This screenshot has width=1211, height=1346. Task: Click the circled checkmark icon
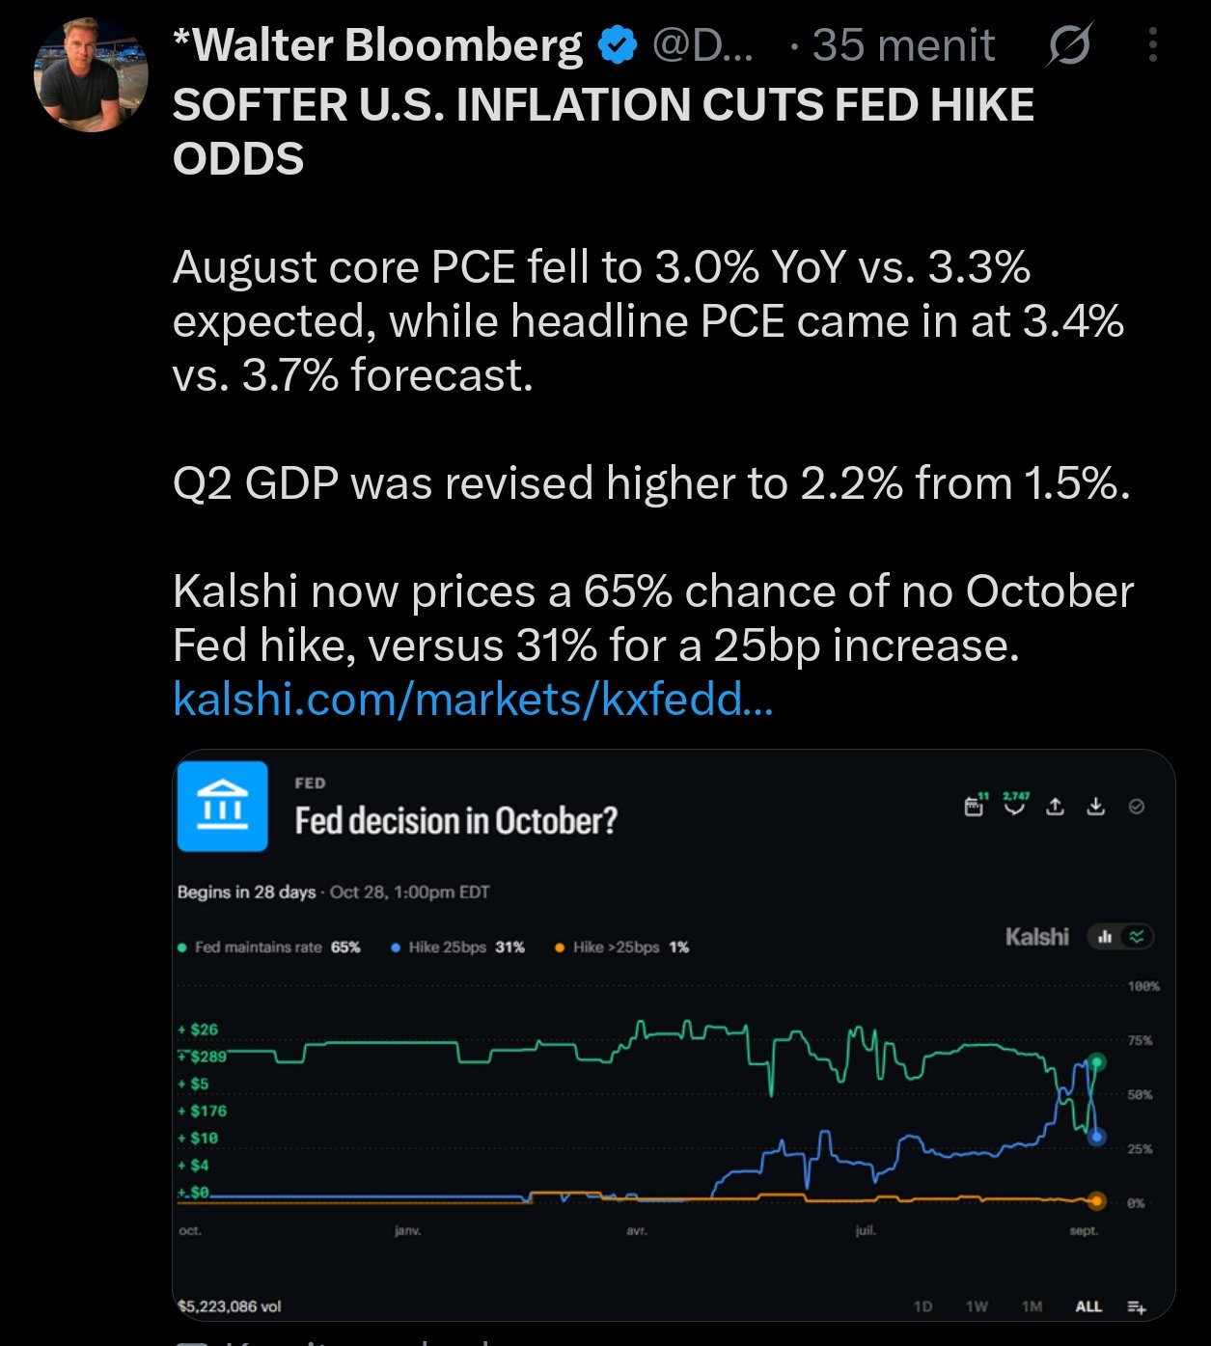tap(1137, 806)
